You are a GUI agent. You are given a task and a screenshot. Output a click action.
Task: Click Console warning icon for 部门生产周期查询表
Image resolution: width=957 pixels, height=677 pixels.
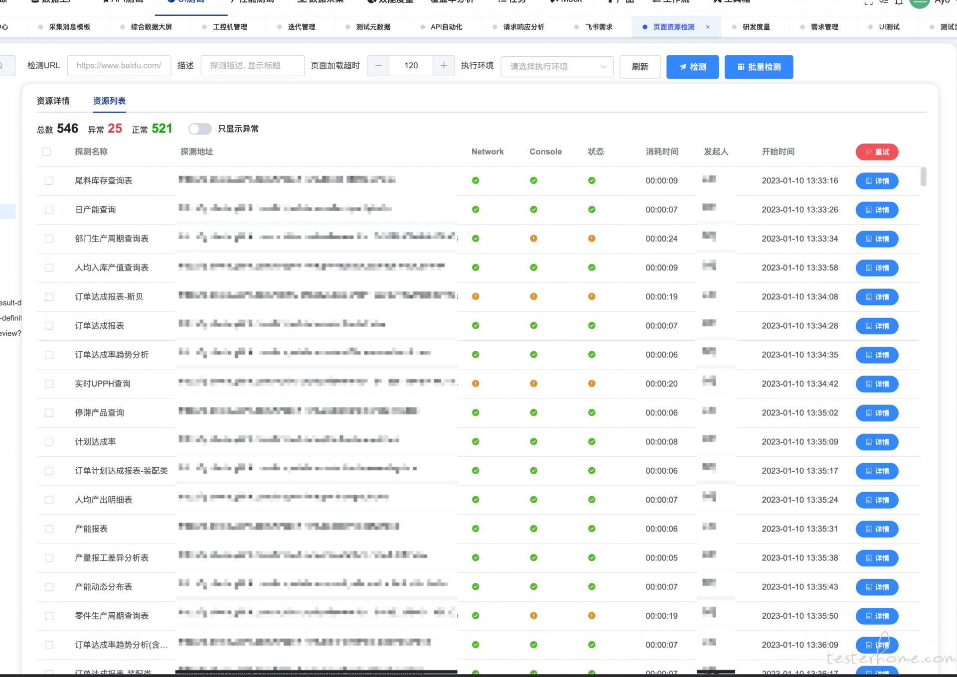click(x=534, y=239)
